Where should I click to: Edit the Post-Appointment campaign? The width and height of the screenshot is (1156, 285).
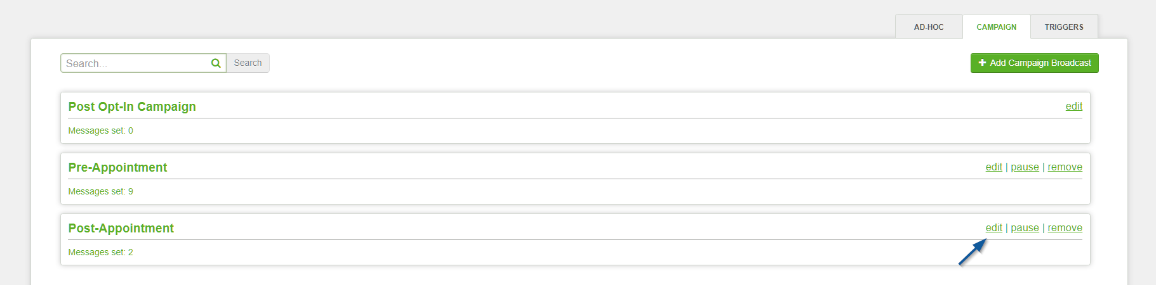993,228
